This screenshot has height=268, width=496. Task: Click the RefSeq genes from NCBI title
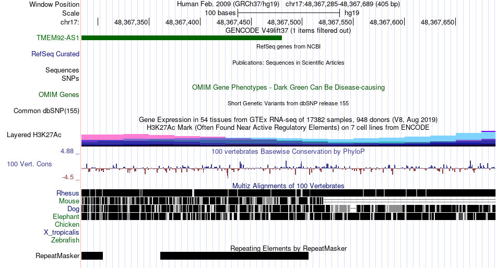[x=288, y=46]
